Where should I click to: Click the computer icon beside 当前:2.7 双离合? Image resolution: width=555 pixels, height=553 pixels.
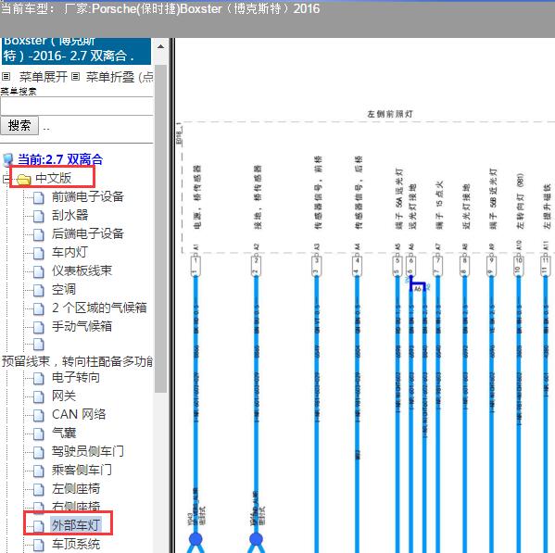click(8, 160)
